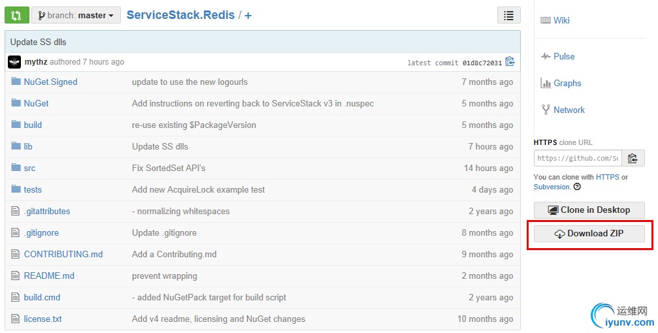Open the Wiki sidebar item
Screen dimensions: 658x333
[561, 20]
